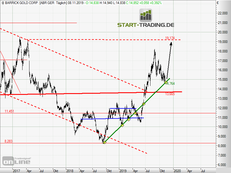Click the green 14,764 trendline label
Screen dimensions: 231x173
pos(170,84)
